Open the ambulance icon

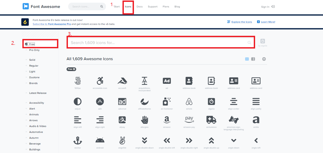(x=211, y=120)
